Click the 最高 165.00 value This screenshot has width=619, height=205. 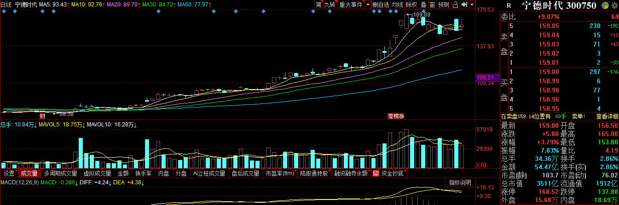pyautogui.click(x=607, y=134)
